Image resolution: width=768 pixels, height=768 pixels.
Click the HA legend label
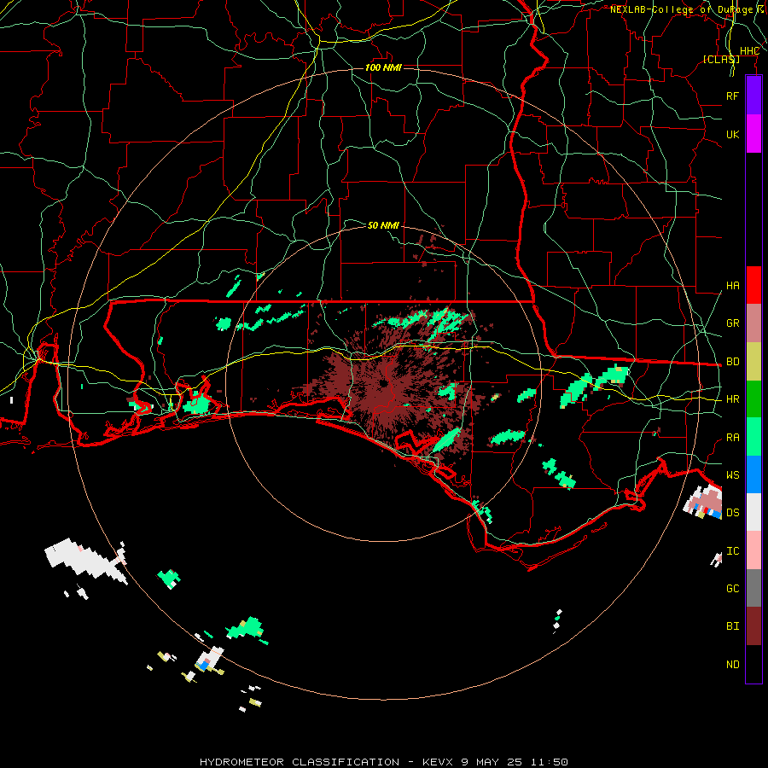coord(732,285)
